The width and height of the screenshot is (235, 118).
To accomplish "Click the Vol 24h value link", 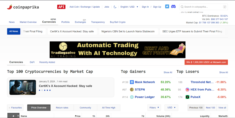I will click(x=219, y=19).
